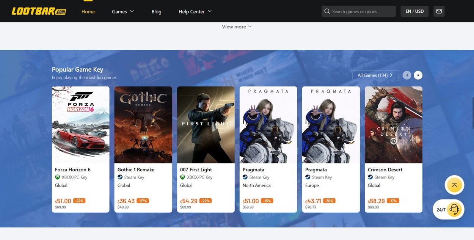Show next games with right carousel arrow

tap(418, 75)
